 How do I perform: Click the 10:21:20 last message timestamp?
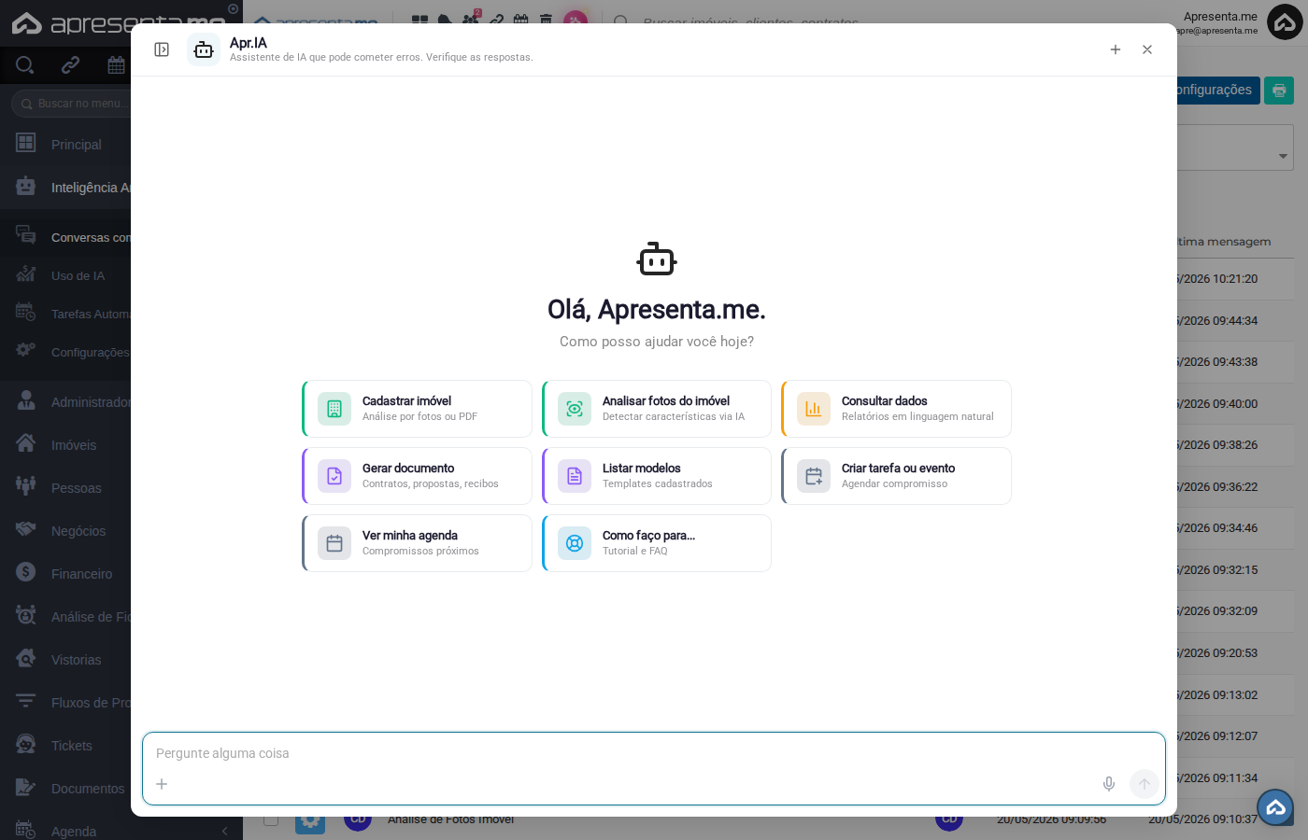pyautogui.click(x=1217, y=279)
